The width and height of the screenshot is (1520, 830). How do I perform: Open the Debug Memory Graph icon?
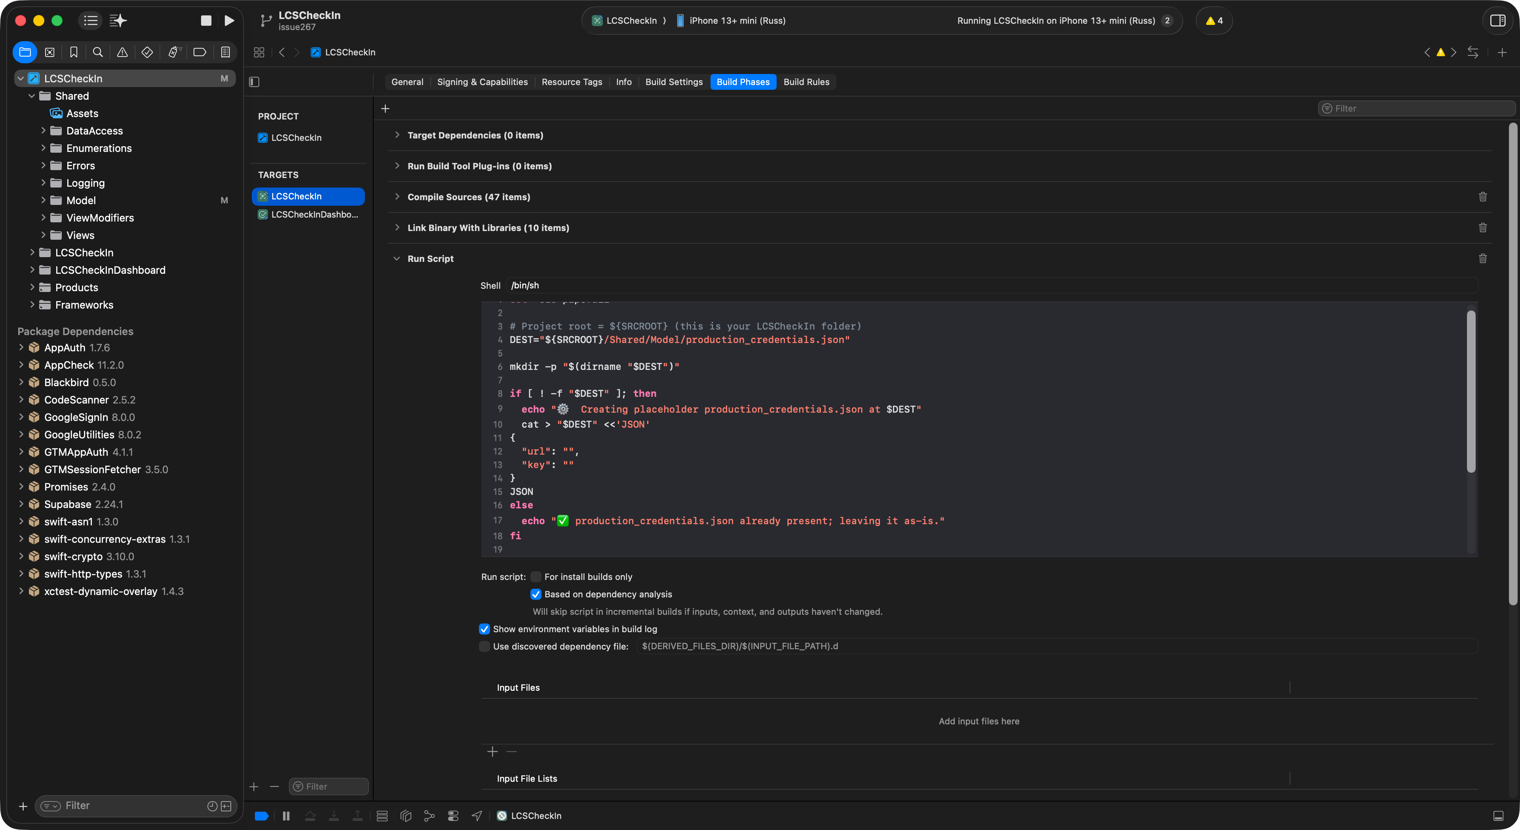(x=429, y=816)
